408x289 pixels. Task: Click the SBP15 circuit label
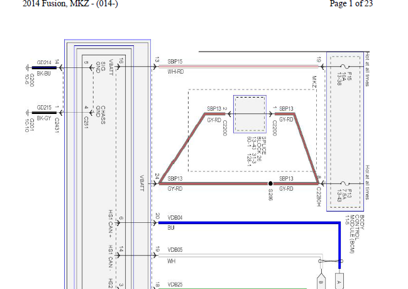(175, 62)
